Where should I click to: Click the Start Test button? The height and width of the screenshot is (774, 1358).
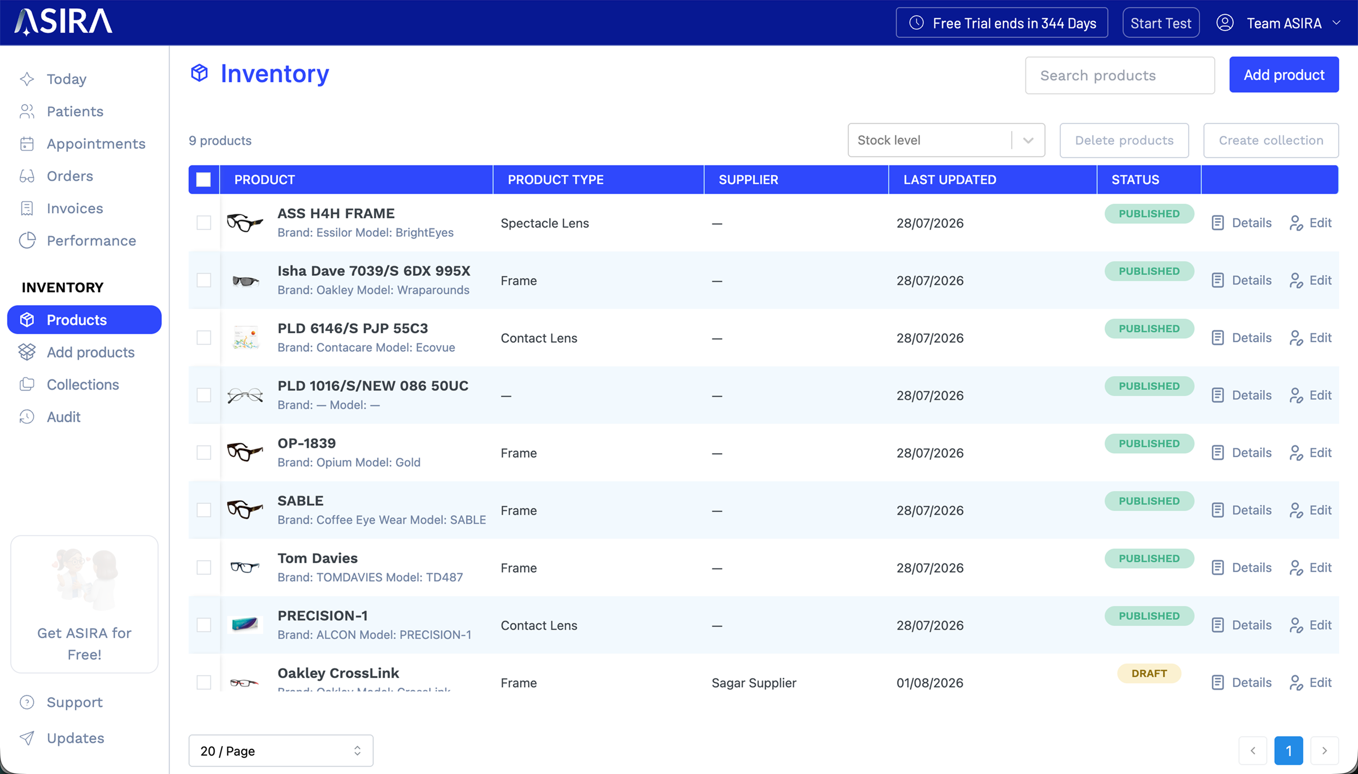click(1161, 23)
